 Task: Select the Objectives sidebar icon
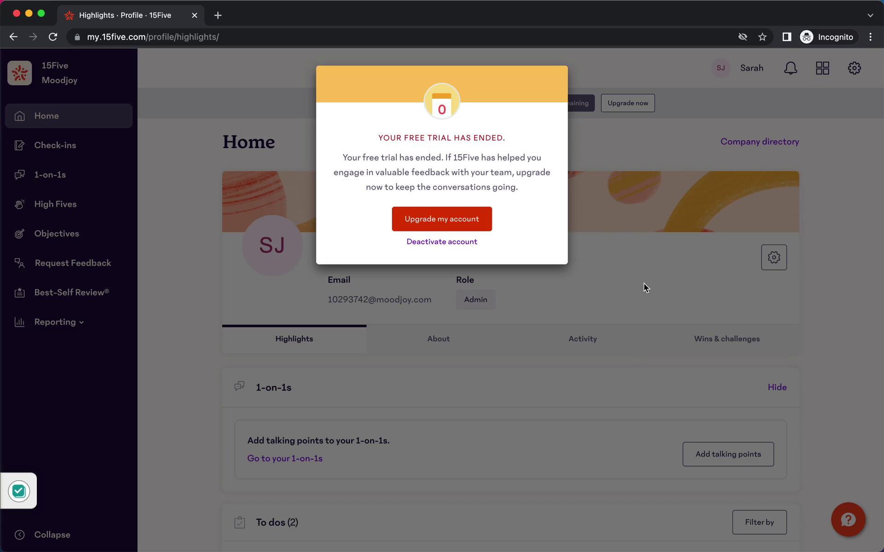(20, 233)
